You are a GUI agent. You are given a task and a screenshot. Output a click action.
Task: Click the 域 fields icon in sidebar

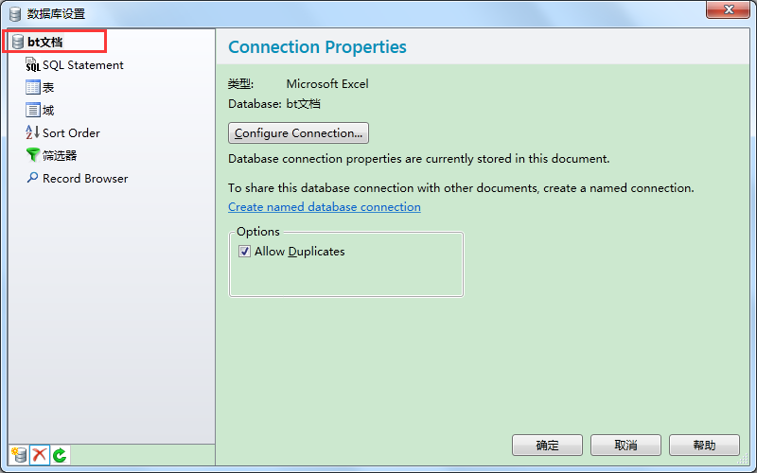point(33,111)
